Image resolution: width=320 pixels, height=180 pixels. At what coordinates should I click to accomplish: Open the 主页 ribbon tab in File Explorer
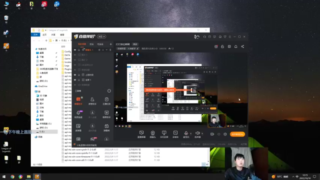coord(44,35)
